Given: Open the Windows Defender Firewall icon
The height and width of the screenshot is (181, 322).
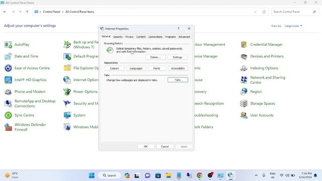Looking at the screenshot, I should [x=8, y=127].
